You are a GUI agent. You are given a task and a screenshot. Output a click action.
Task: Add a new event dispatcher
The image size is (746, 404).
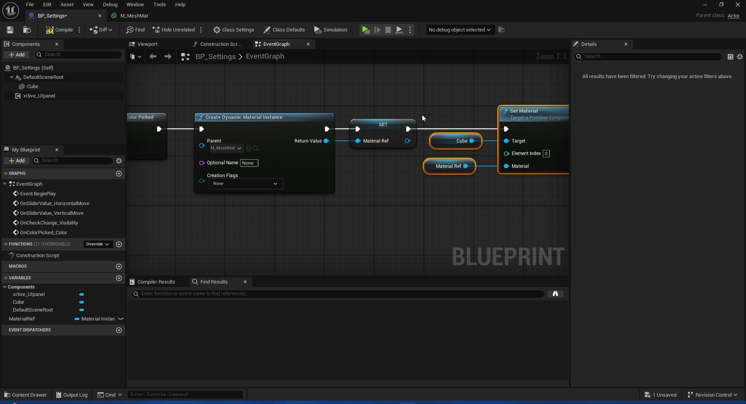click(119, 330)
